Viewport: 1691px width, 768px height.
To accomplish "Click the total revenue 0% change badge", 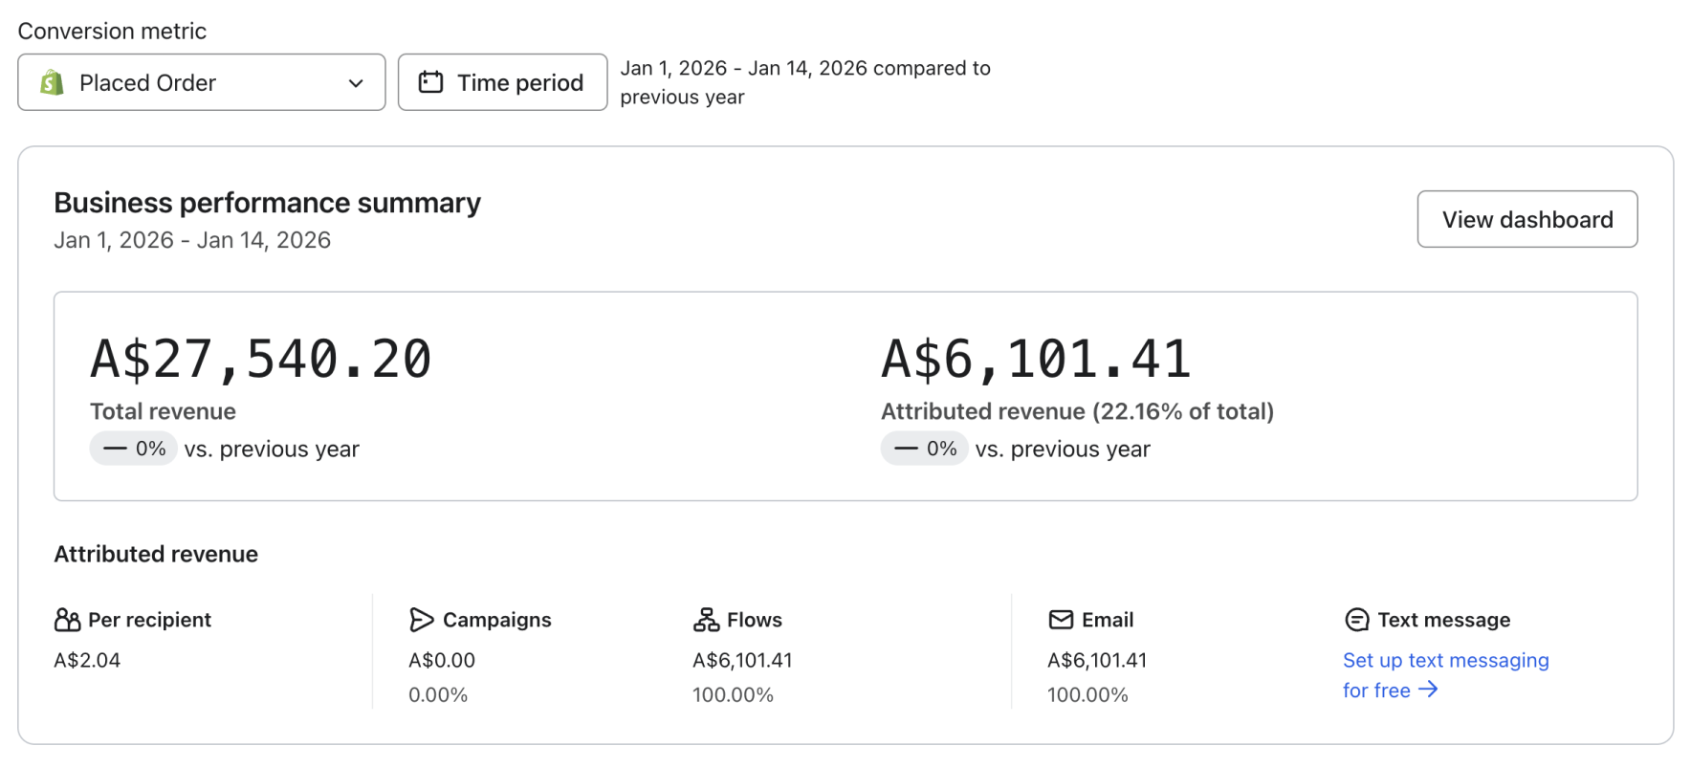I will coord(133,449).
